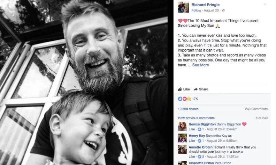Click the August 23 post timestamp
276x165 pixels.
tap(211, 11)
